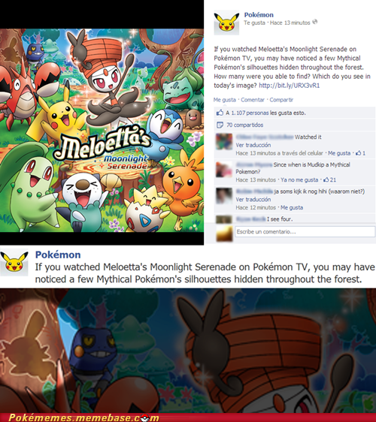Image resolution: width=376 pixels, height=422 pixels.
Task: Click the globe privacy icon after 'Hace 13 minutos'
Action: pos(314,22)
